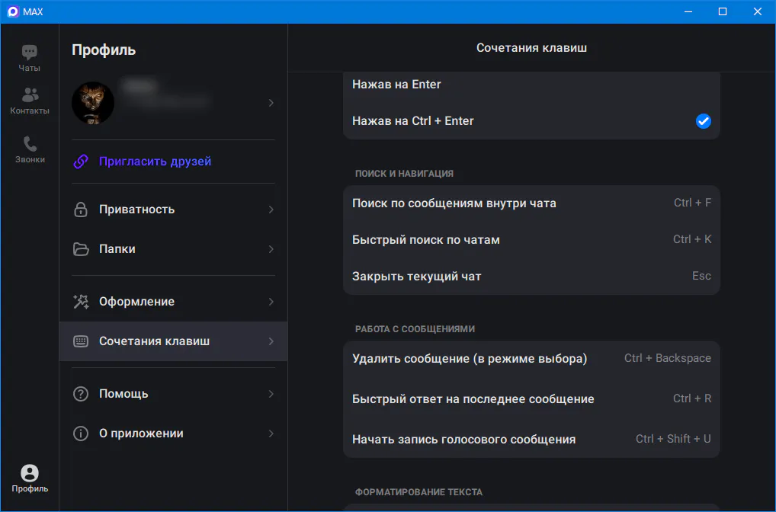Expand the chevron on the О приложении row
Screen dimensions: 776x512
271,434
